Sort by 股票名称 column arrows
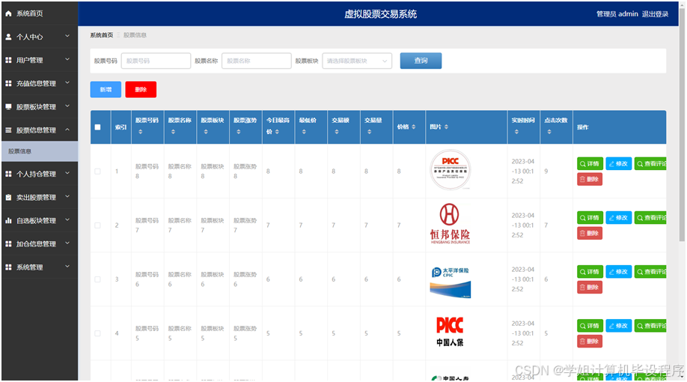Viewport: 687px width, 382px height. click(x=173, y=132)
